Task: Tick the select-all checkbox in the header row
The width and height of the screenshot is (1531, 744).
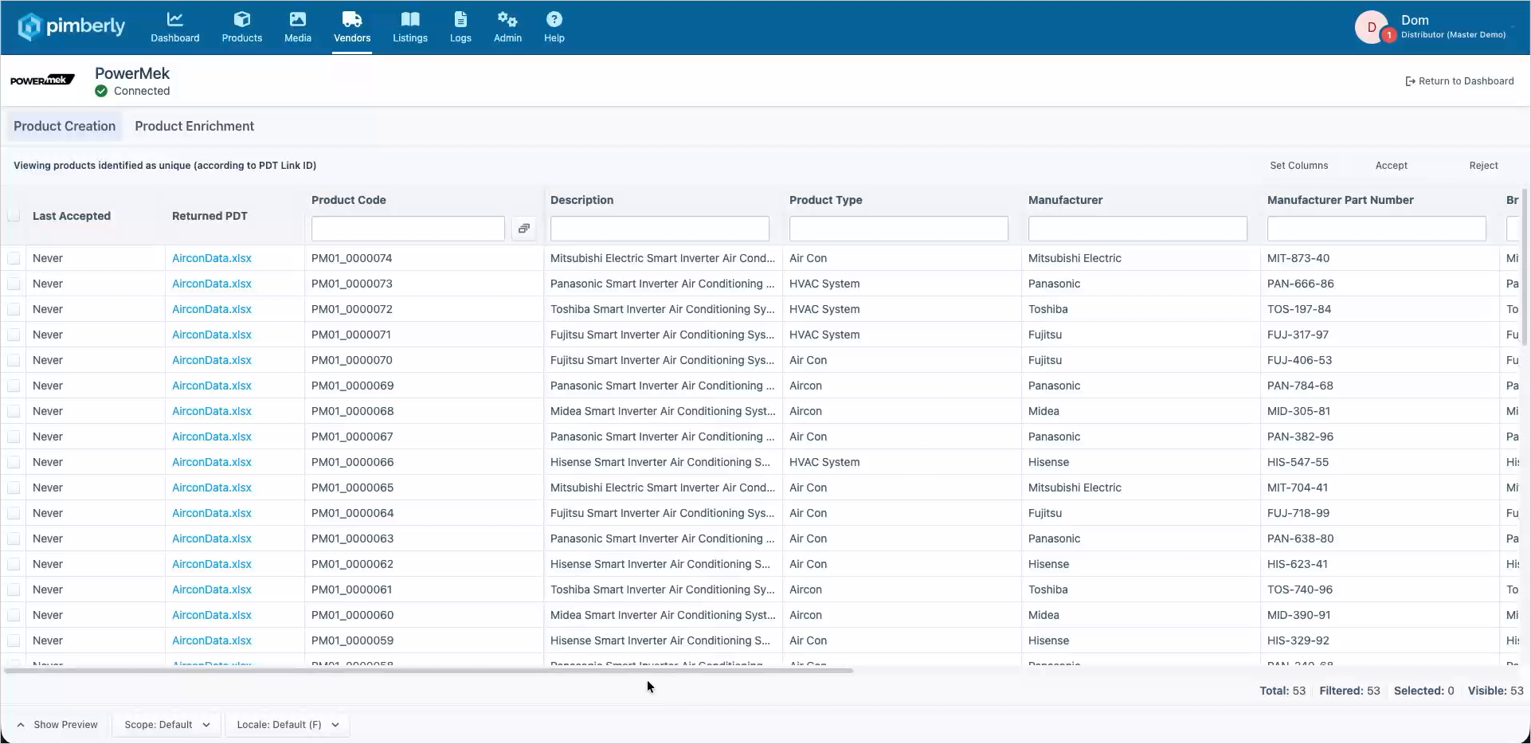Action: point(14,215)
